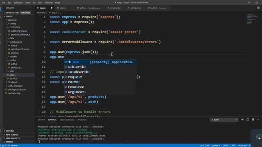This screenshot has height=147, width=262.
Task: Open the terminal shell selector dropdown
Action: pyautogui.click(x=224, y=120)
